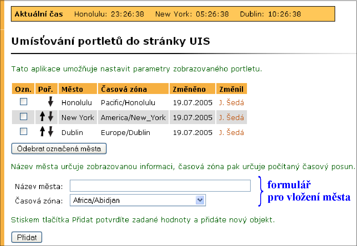Click New York time 05:26:38 in header

pyautogui.click(x=212, y=14)
